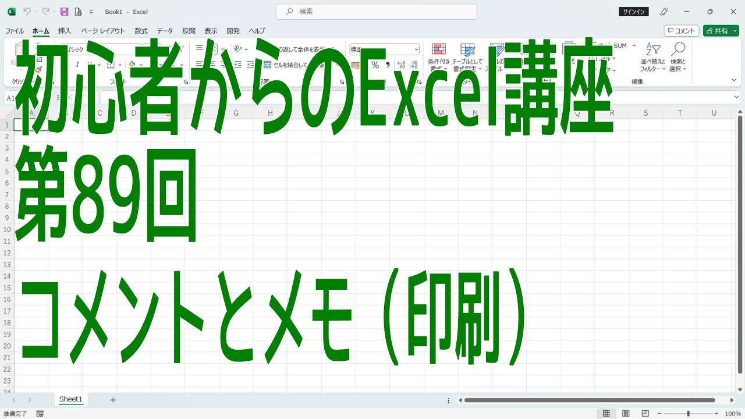Apply comma style number format
Image resolution: width=745 pixels, height=419 pixels.
pos(388,65)
